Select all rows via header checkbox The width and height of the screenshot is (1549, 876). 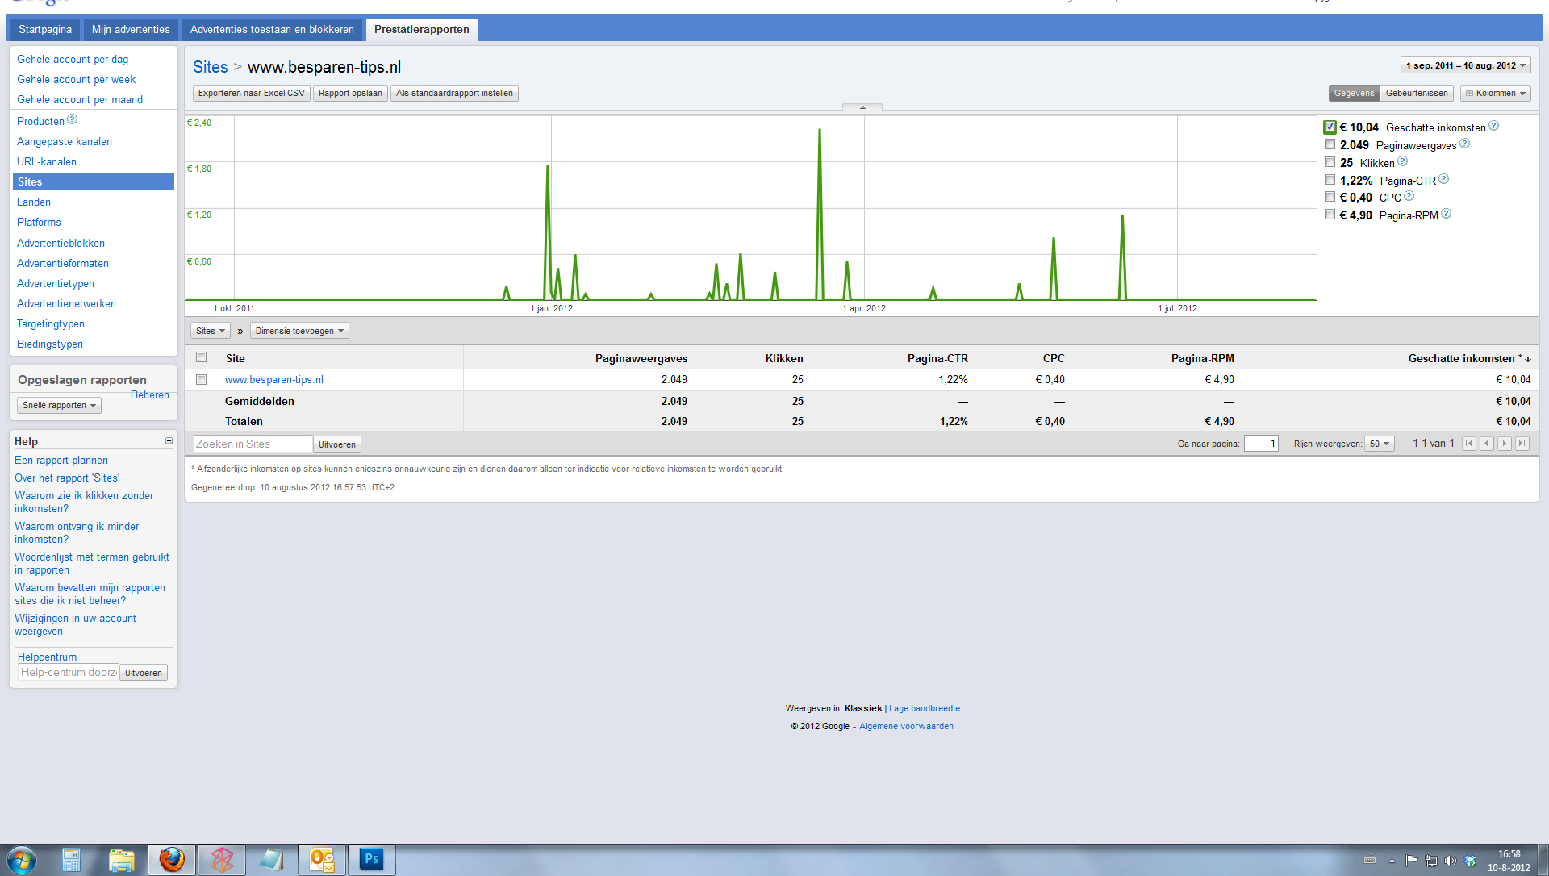(202, 357)
